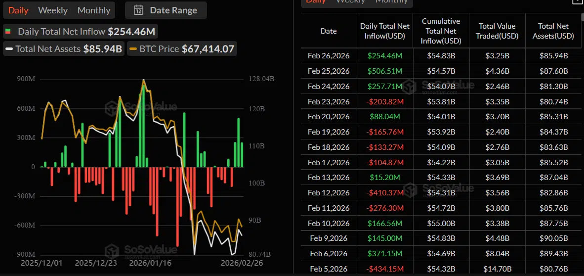Screen dimensions: 584x276
Task: Click the $4.36B value traded cell
Action: (497, 71)
